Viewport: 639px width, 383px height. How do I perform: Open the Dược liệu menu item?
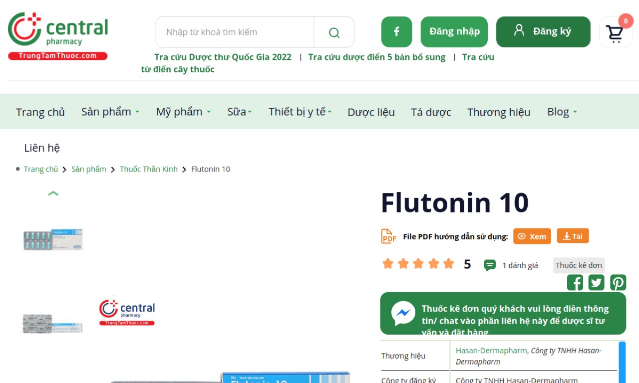click(x=371, y=112)
